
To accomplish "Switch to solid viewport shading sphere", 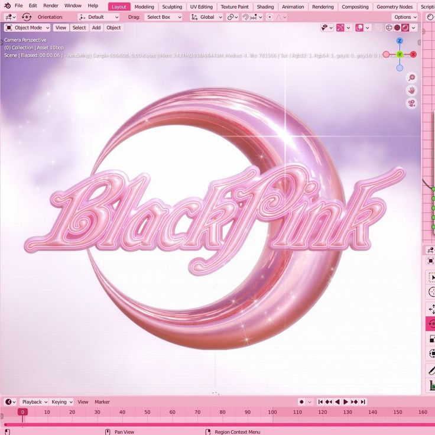I will pos(397,28).
